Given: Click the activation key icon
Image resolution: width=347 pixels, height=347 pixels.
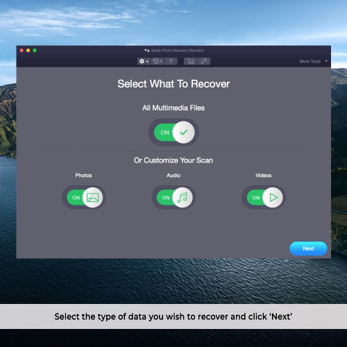Looking at the screenshot, I should (x=204, y=61).
